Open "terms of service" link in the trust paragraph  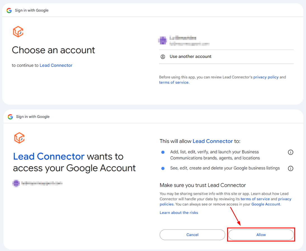(x=255, y=199)
